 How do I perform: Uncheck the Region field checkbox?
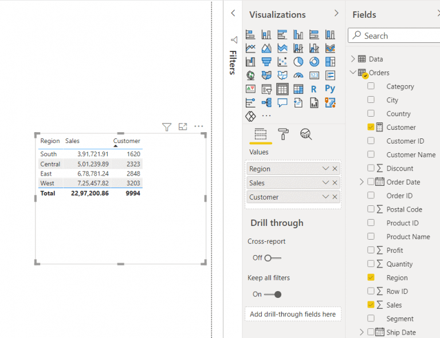(371, 277)
